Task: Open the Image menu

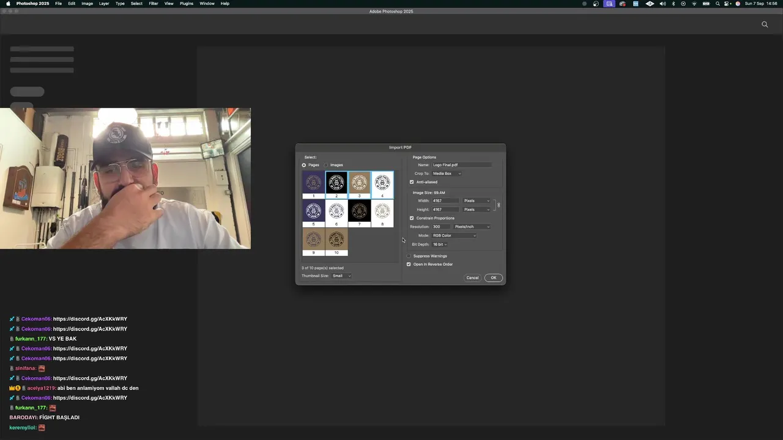Action: point(87,4)
